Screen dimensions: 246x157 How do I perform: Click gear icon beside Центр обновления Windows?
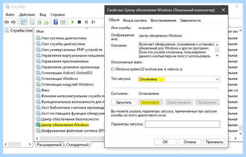(x=38, y=125)
